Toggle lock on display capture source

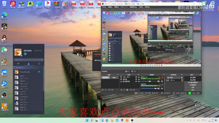(x=139, y=81)
